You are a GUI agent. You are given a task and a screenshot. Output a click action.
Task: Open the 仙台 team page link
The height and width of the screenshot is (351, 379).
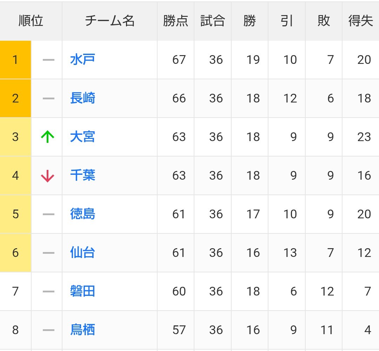(82, 253)
